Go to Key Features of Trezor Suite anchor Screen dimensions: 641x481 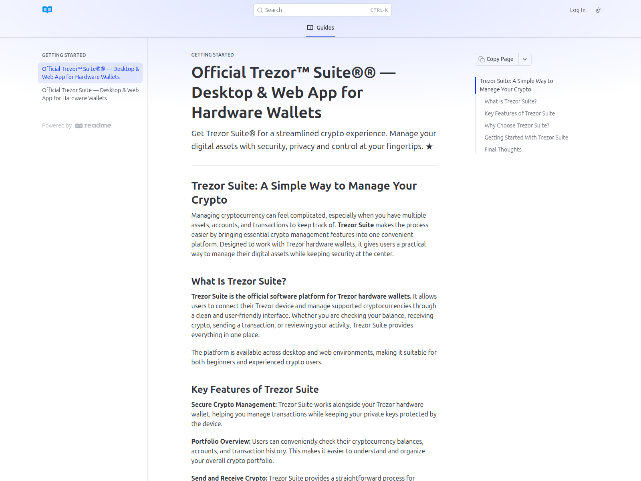tap(520, 113)
